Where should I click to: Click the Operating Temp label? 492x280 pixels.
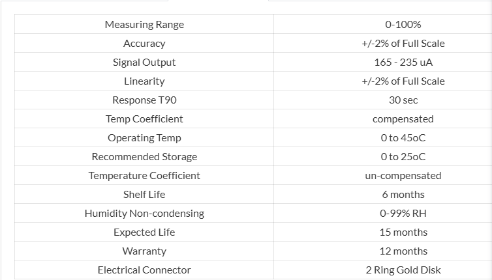[144, 138]
